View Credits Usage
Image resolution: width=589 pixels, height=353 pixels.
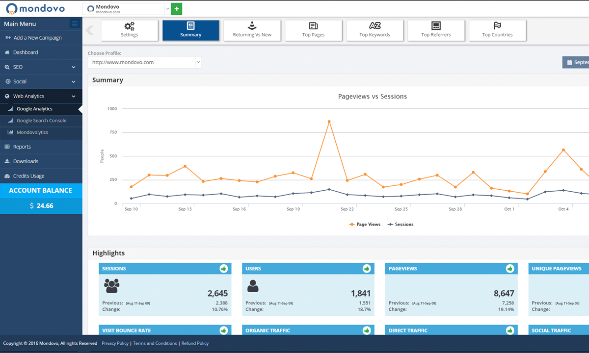pyautogui.click(x=41, y=176)
